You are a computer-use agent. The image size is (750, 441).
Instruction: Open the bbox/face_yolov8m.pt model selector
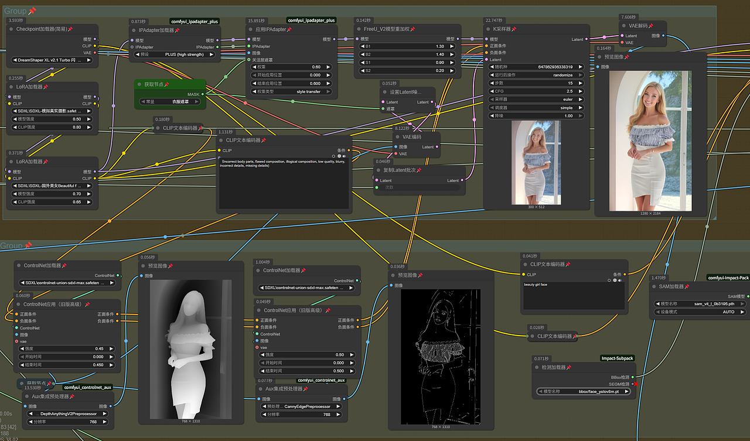(584, 391)
